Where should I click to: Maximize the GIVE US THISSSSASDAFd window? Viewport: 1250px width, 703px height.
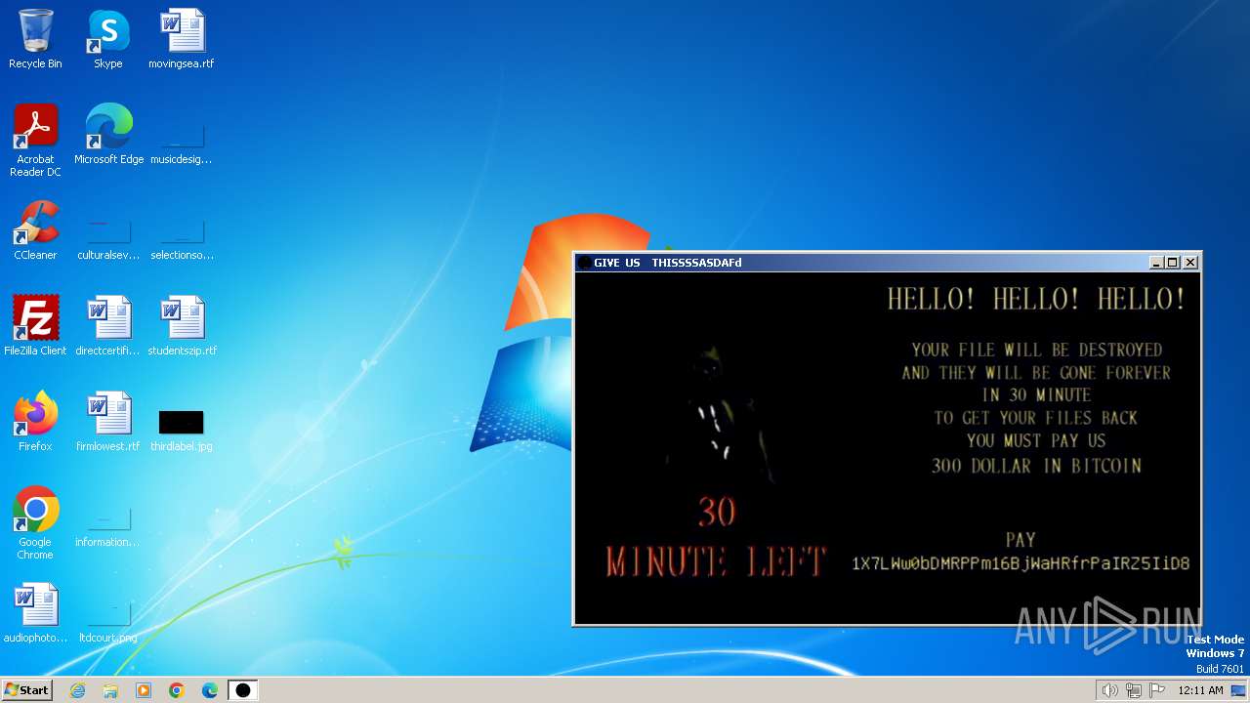[1173, 263]
